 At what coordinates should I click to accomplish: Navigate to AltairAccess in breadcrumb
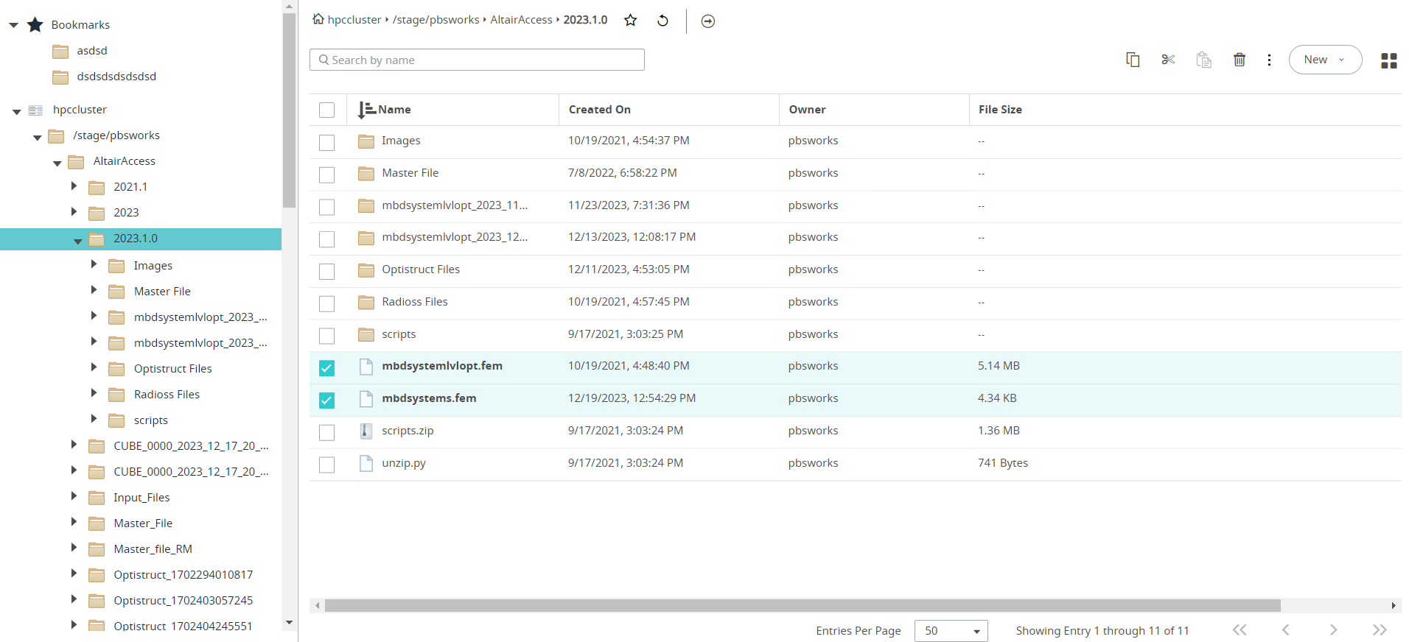point(521,20)
